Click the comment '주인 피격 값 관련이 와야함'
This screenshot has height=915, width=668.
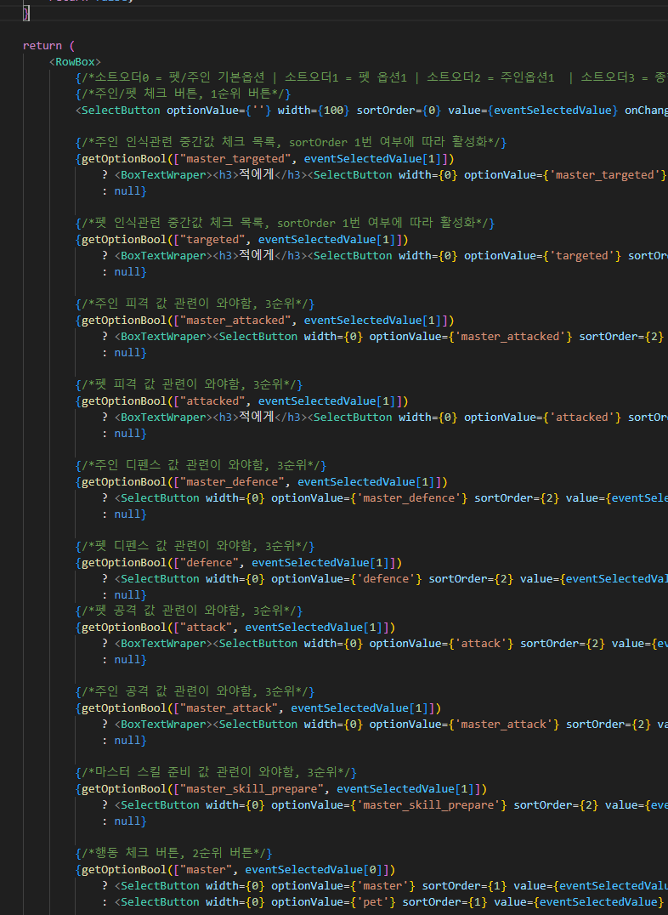[x=195, y=304]
